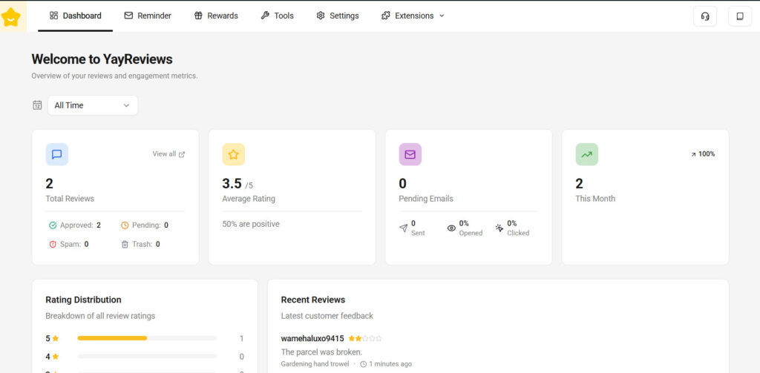Open the support headset icon
Image resolution: width=760 pixels, height=373 pixels.
coord(705,16)
